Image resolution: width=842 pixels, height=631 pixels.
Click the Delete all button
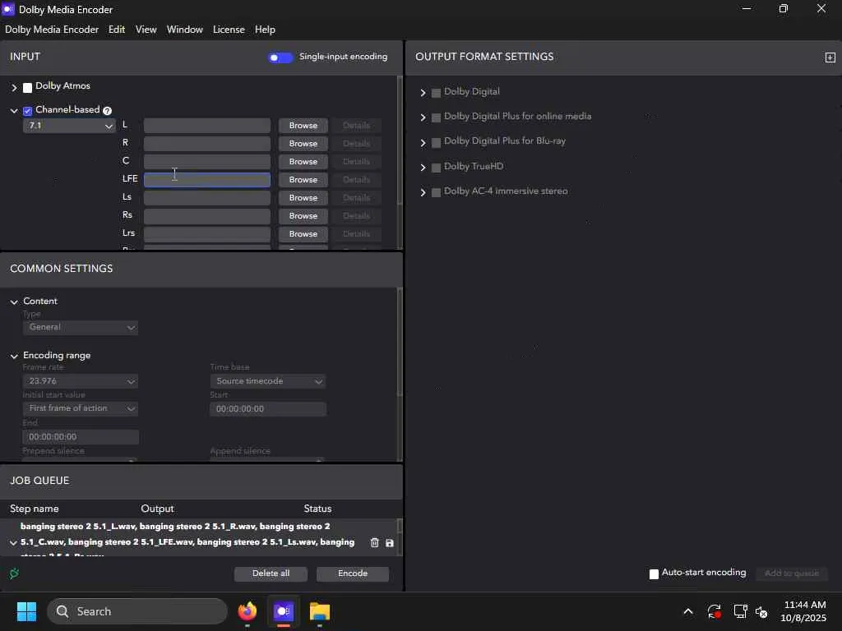tap(271, 573)
